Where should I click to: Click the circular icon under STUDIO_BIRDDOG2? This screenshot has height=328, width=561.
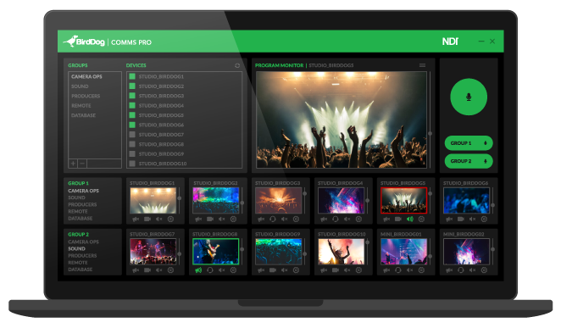click(233, 219)
